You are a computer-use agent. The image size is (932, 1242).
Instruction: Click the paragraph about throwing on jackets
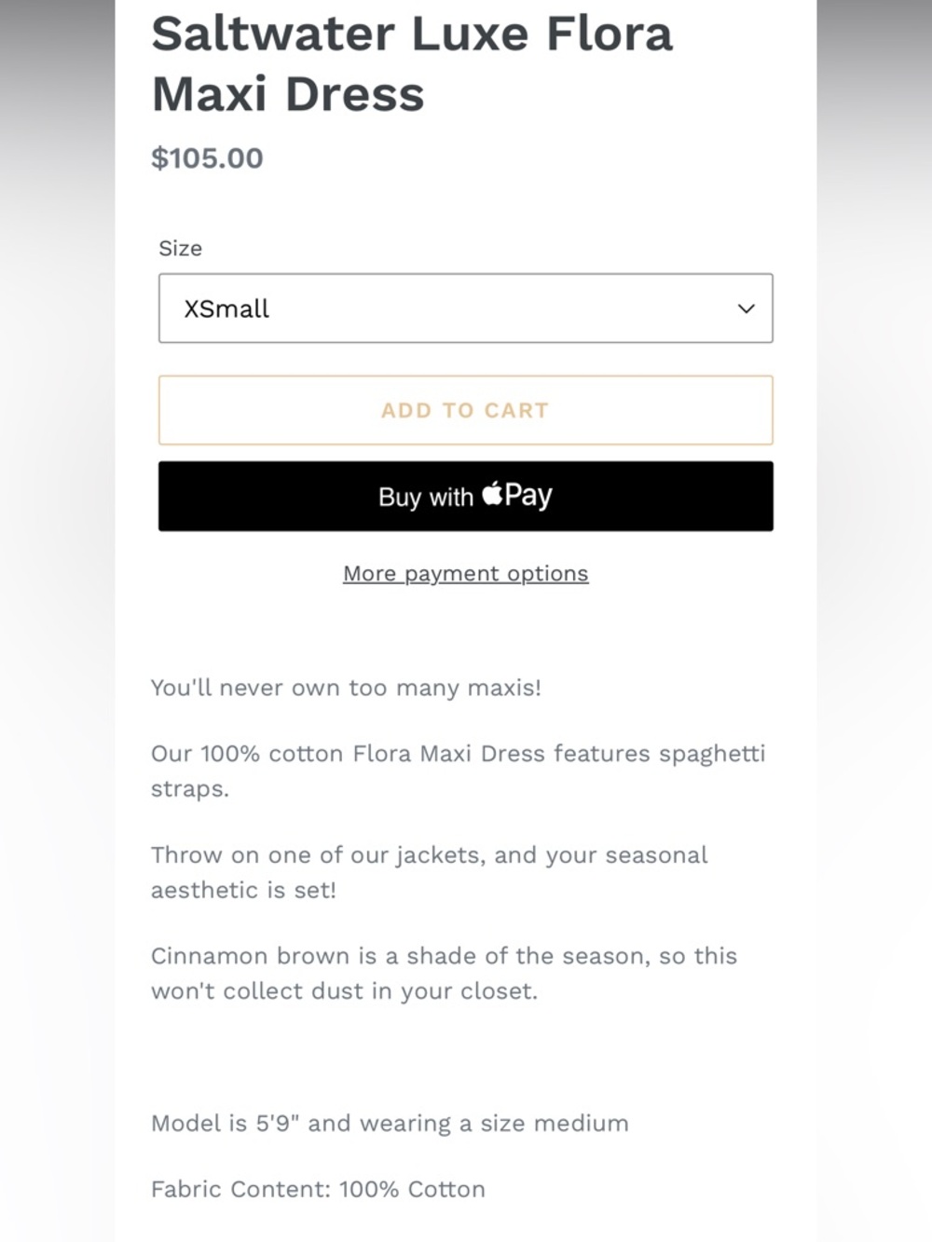click(x=429, y=872)
